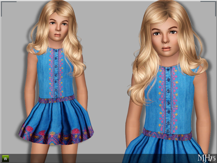This screenshot has height=163, width=217.
Task: Click the embroidered waistband on the left dress
Action: pyautogui.click(x=57, y=99)
